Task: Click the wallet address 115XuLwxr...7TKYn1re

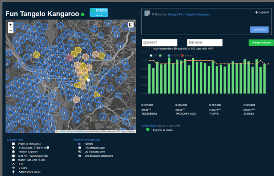Action: click(33, 148)
